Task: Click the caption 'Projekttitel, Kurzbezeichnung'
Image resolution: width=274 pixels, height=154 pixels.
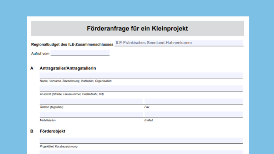Action: [x=59, y=147]
